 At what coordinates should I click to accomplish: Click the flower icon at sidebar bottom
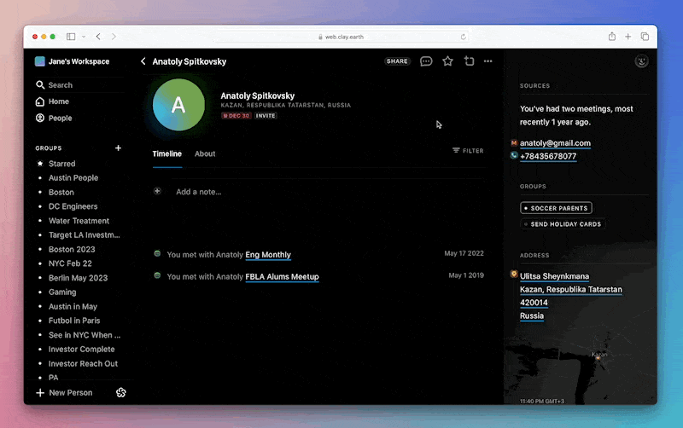tap(121, 392)
